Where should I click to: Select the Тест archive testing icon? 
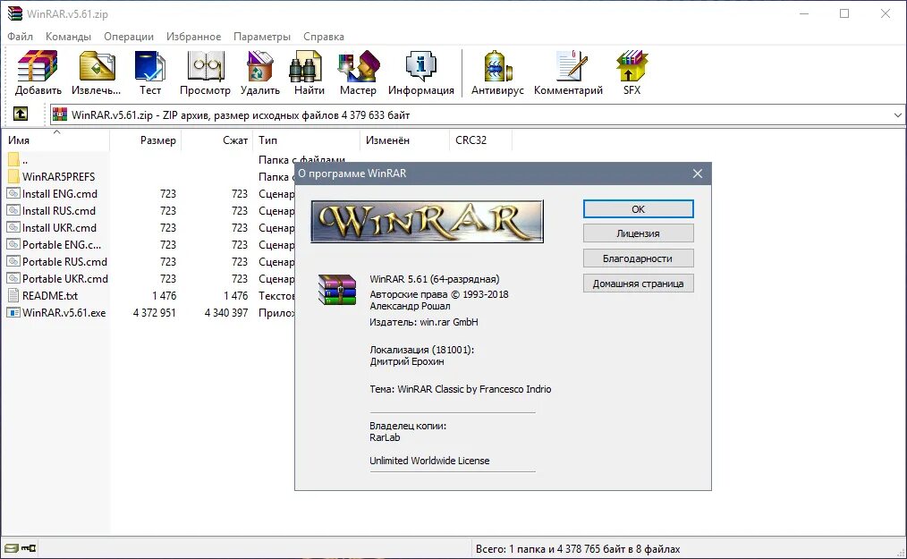(149, 72)
